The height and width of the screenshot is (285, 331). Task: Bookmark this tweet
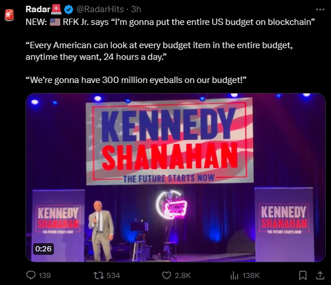click(303, 275)
